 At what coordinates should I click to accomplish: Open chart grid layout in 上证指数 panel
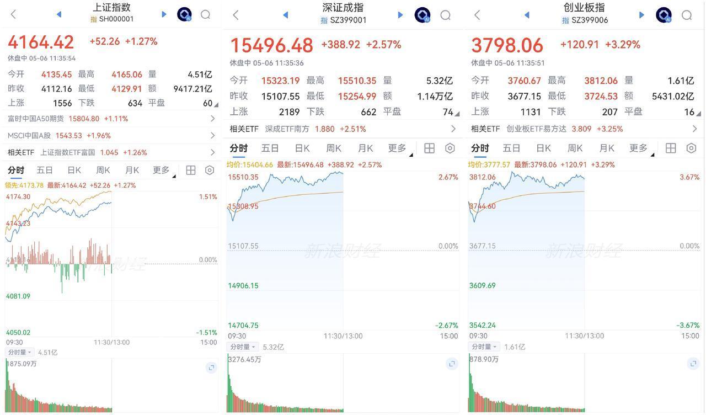pos(191,170)
